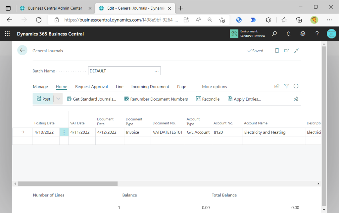Click the CRONUS environment badge
Screen dimensions: 339x213
pos(234,34)
